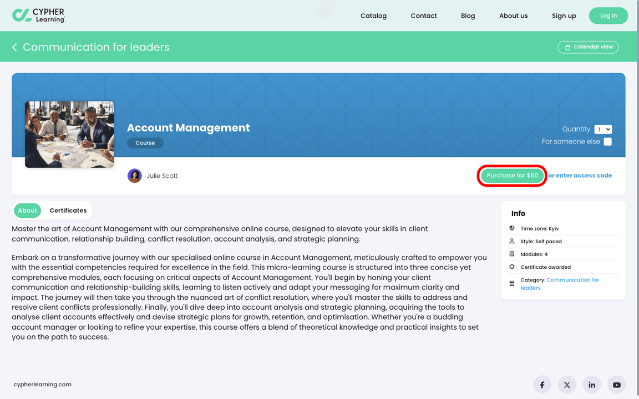639x399 pixels.
Task: Click the globe icon beside Time zone
Action: coord(512,228)
